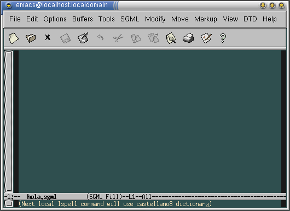Open the Buffers menu
Image resolution: width=290 pixels, height=211 pixels.
(83, 19)
